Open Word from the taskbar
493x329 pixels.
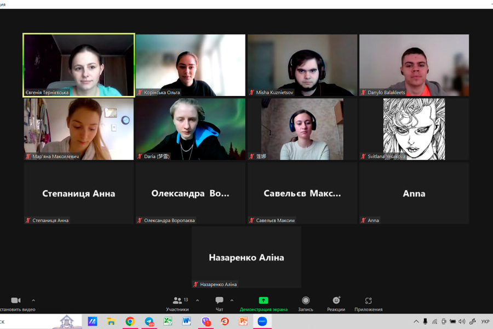(186, 321)
